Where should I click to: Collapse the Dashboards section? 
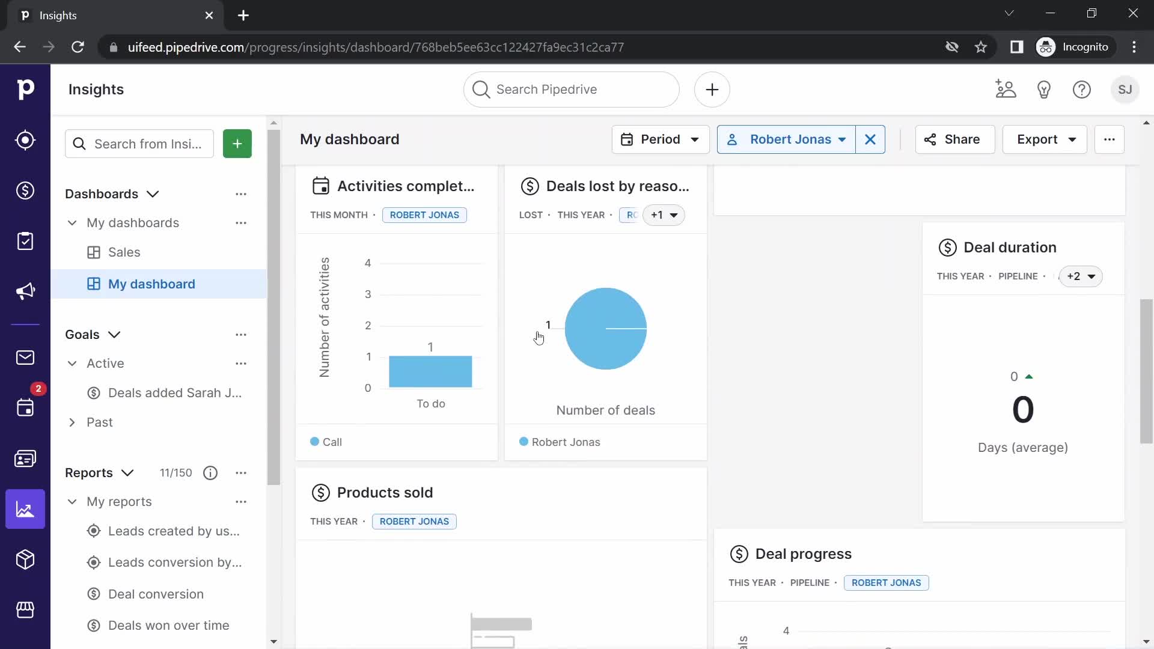coord(153,194)
